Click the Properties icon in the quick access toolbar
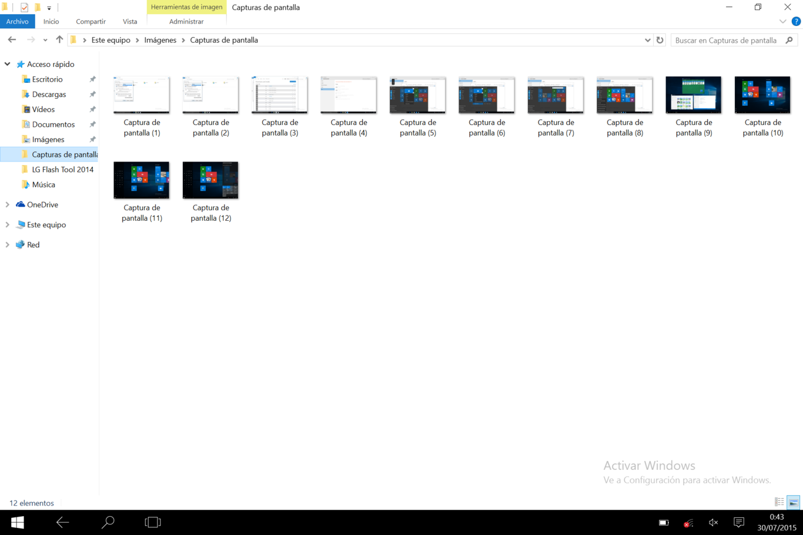The image size is (803, 535). 24,7
